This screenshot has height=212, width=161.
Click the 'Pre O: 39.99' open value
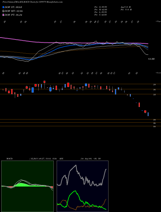tap(100, 7)
